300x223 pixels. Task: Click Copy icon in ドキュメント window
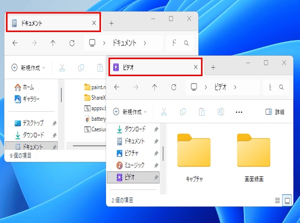click(x=81, y=68)
